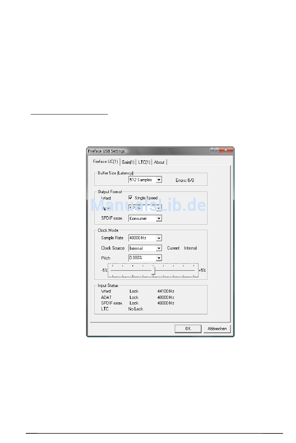The width and height of the screenshot is (296, 443).
Task: Click the help question mark button
Action: click(214, 150)
